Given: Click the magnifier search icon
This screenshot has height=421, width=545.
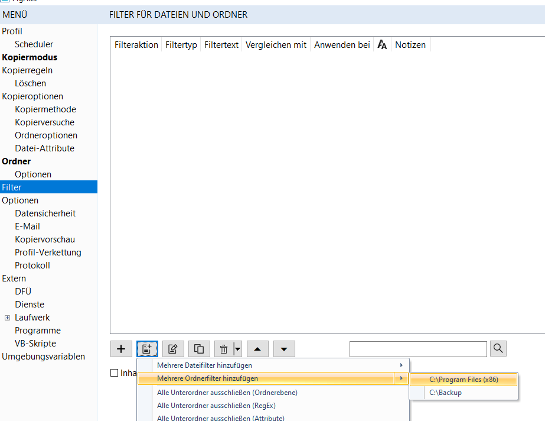Looking at the screenshot, I should click(x=498, y=349).
